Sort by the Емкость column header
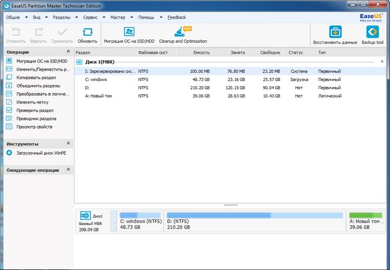Screen dimensions: 390x270 pyautogui.click(x=194, y=53)
